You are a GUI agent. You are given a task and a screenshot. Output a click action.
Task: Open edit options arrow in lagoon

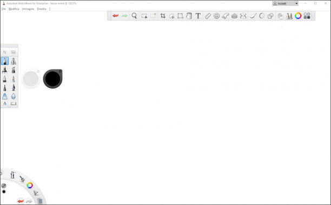point(36,193)
